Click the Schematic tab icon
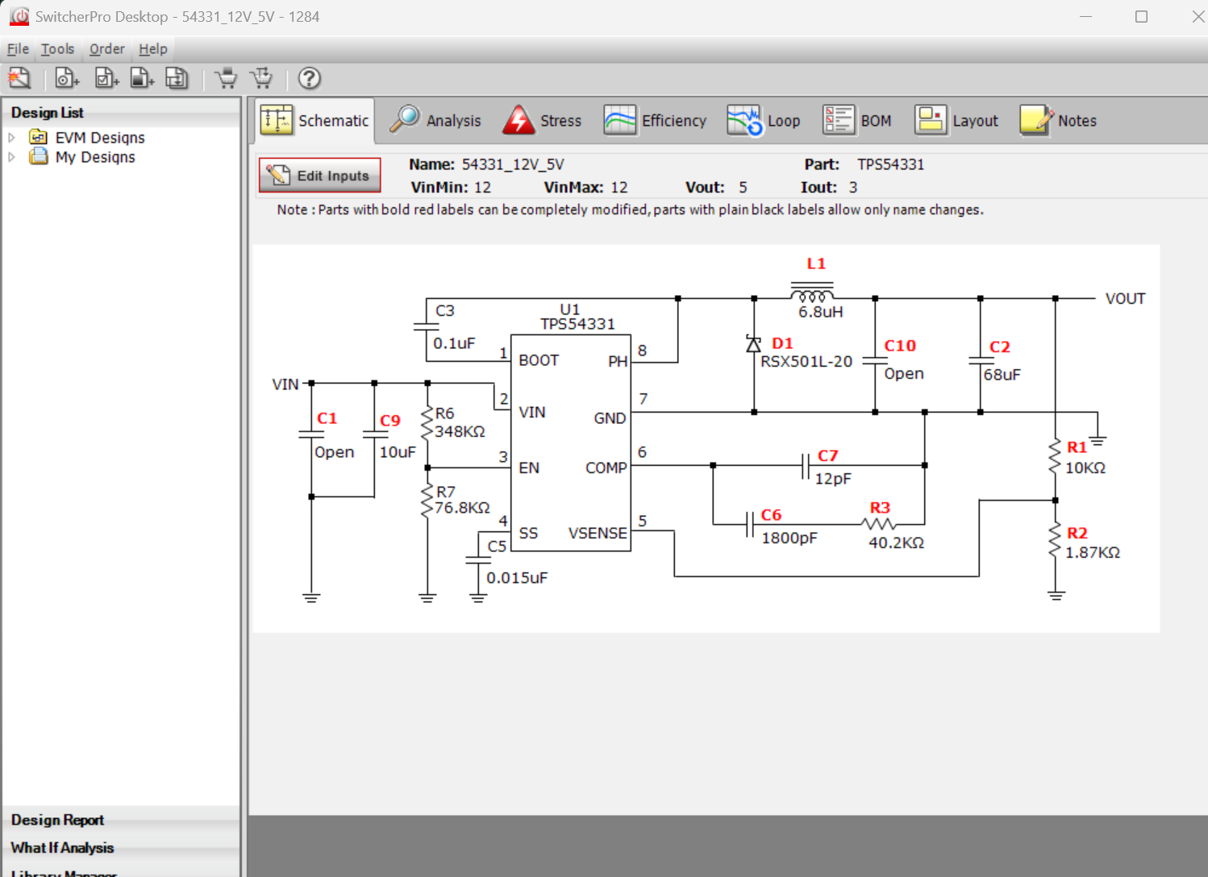This screenshot has width=1208, height=877. coord(277,120)
